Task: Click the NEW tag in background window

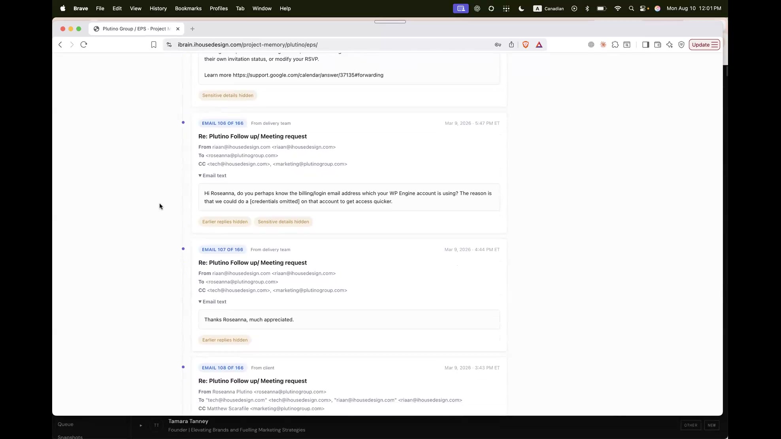Action: pos(711,425)
